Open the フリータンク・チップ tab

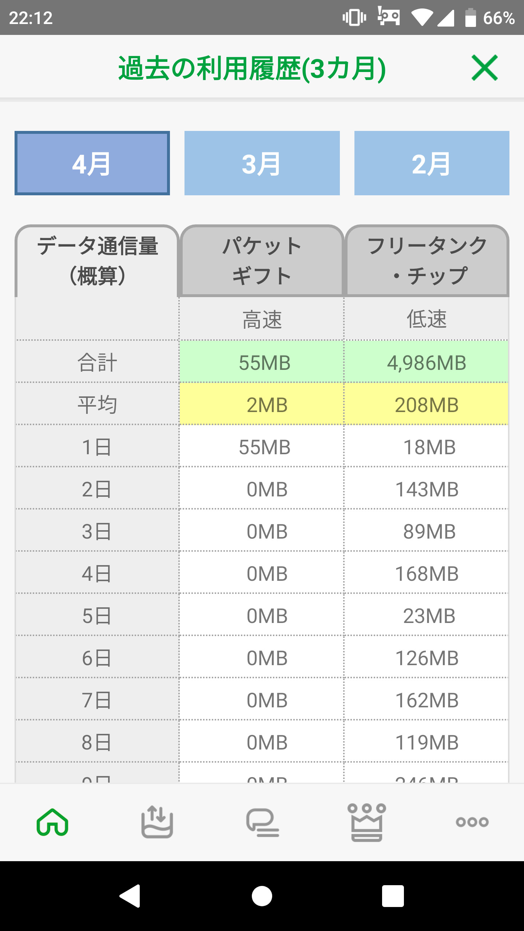pyautogui.click(x=427, y=261)
